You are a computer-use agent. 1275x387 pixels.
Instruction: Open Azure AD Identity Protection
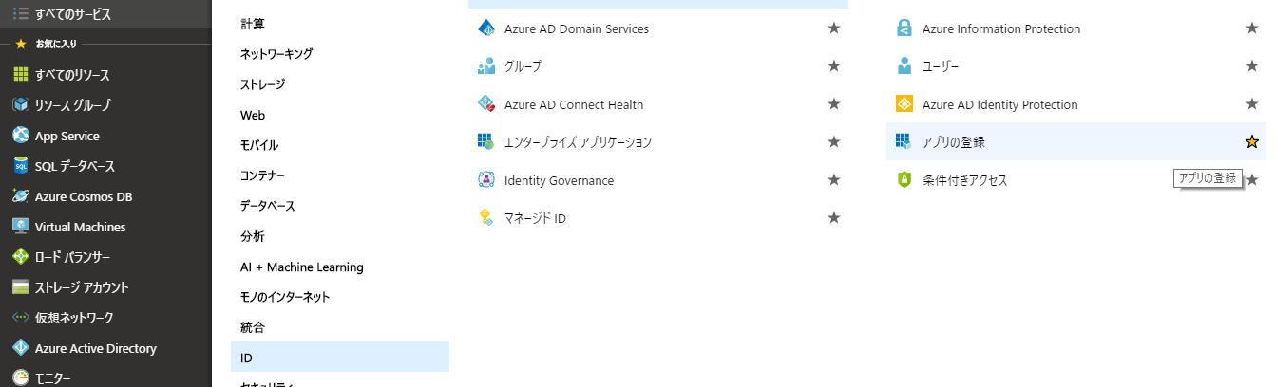tap(999, 104)
